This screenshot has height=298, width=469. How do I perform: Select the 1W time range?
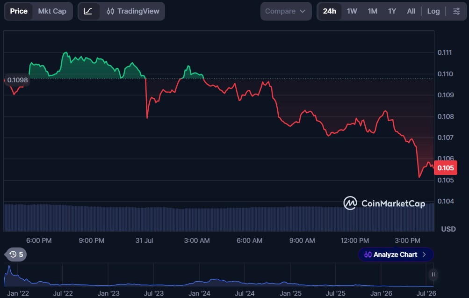[352, 11]
